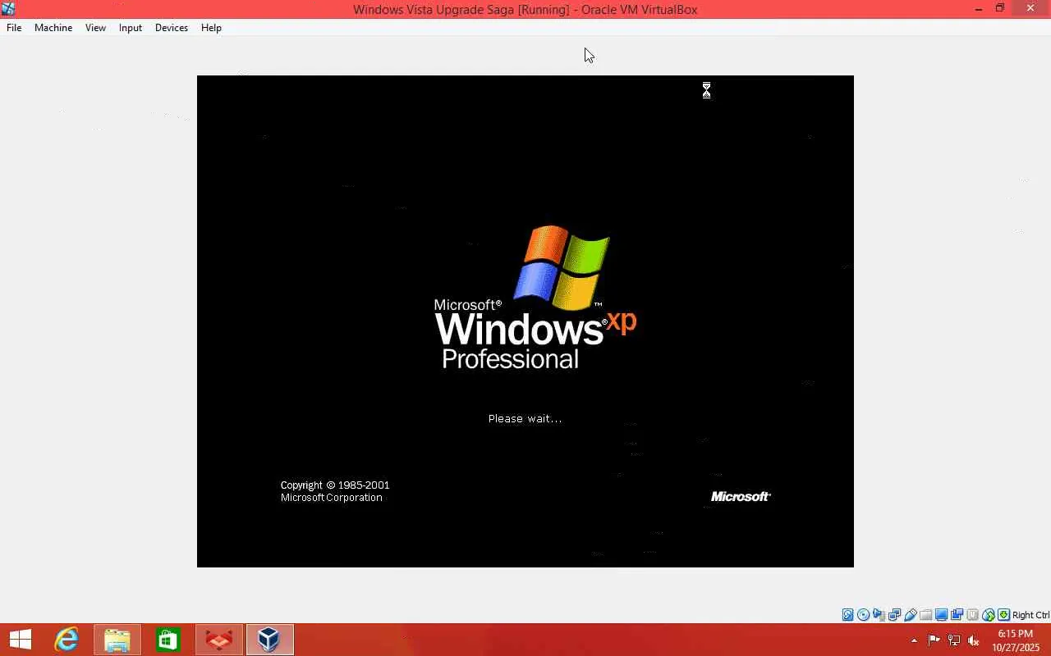The image size is (1051, 656).
Task: Click the hard disk activity indicator
Action: click(x=848, y=615)
